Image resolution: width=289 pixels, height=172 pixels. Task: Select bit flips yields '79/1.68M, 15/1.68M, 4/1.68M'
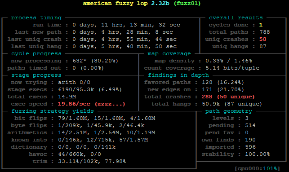point(107,118)
